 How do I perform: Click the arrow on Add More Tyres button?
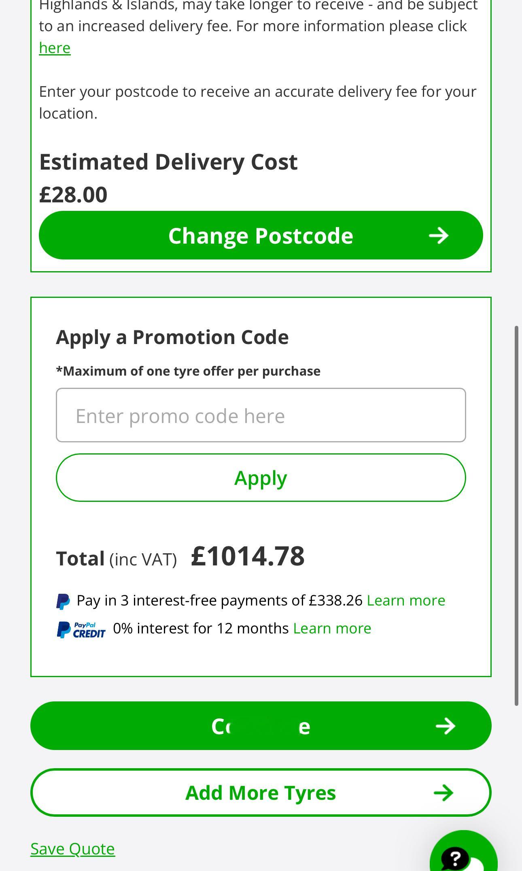443,793
